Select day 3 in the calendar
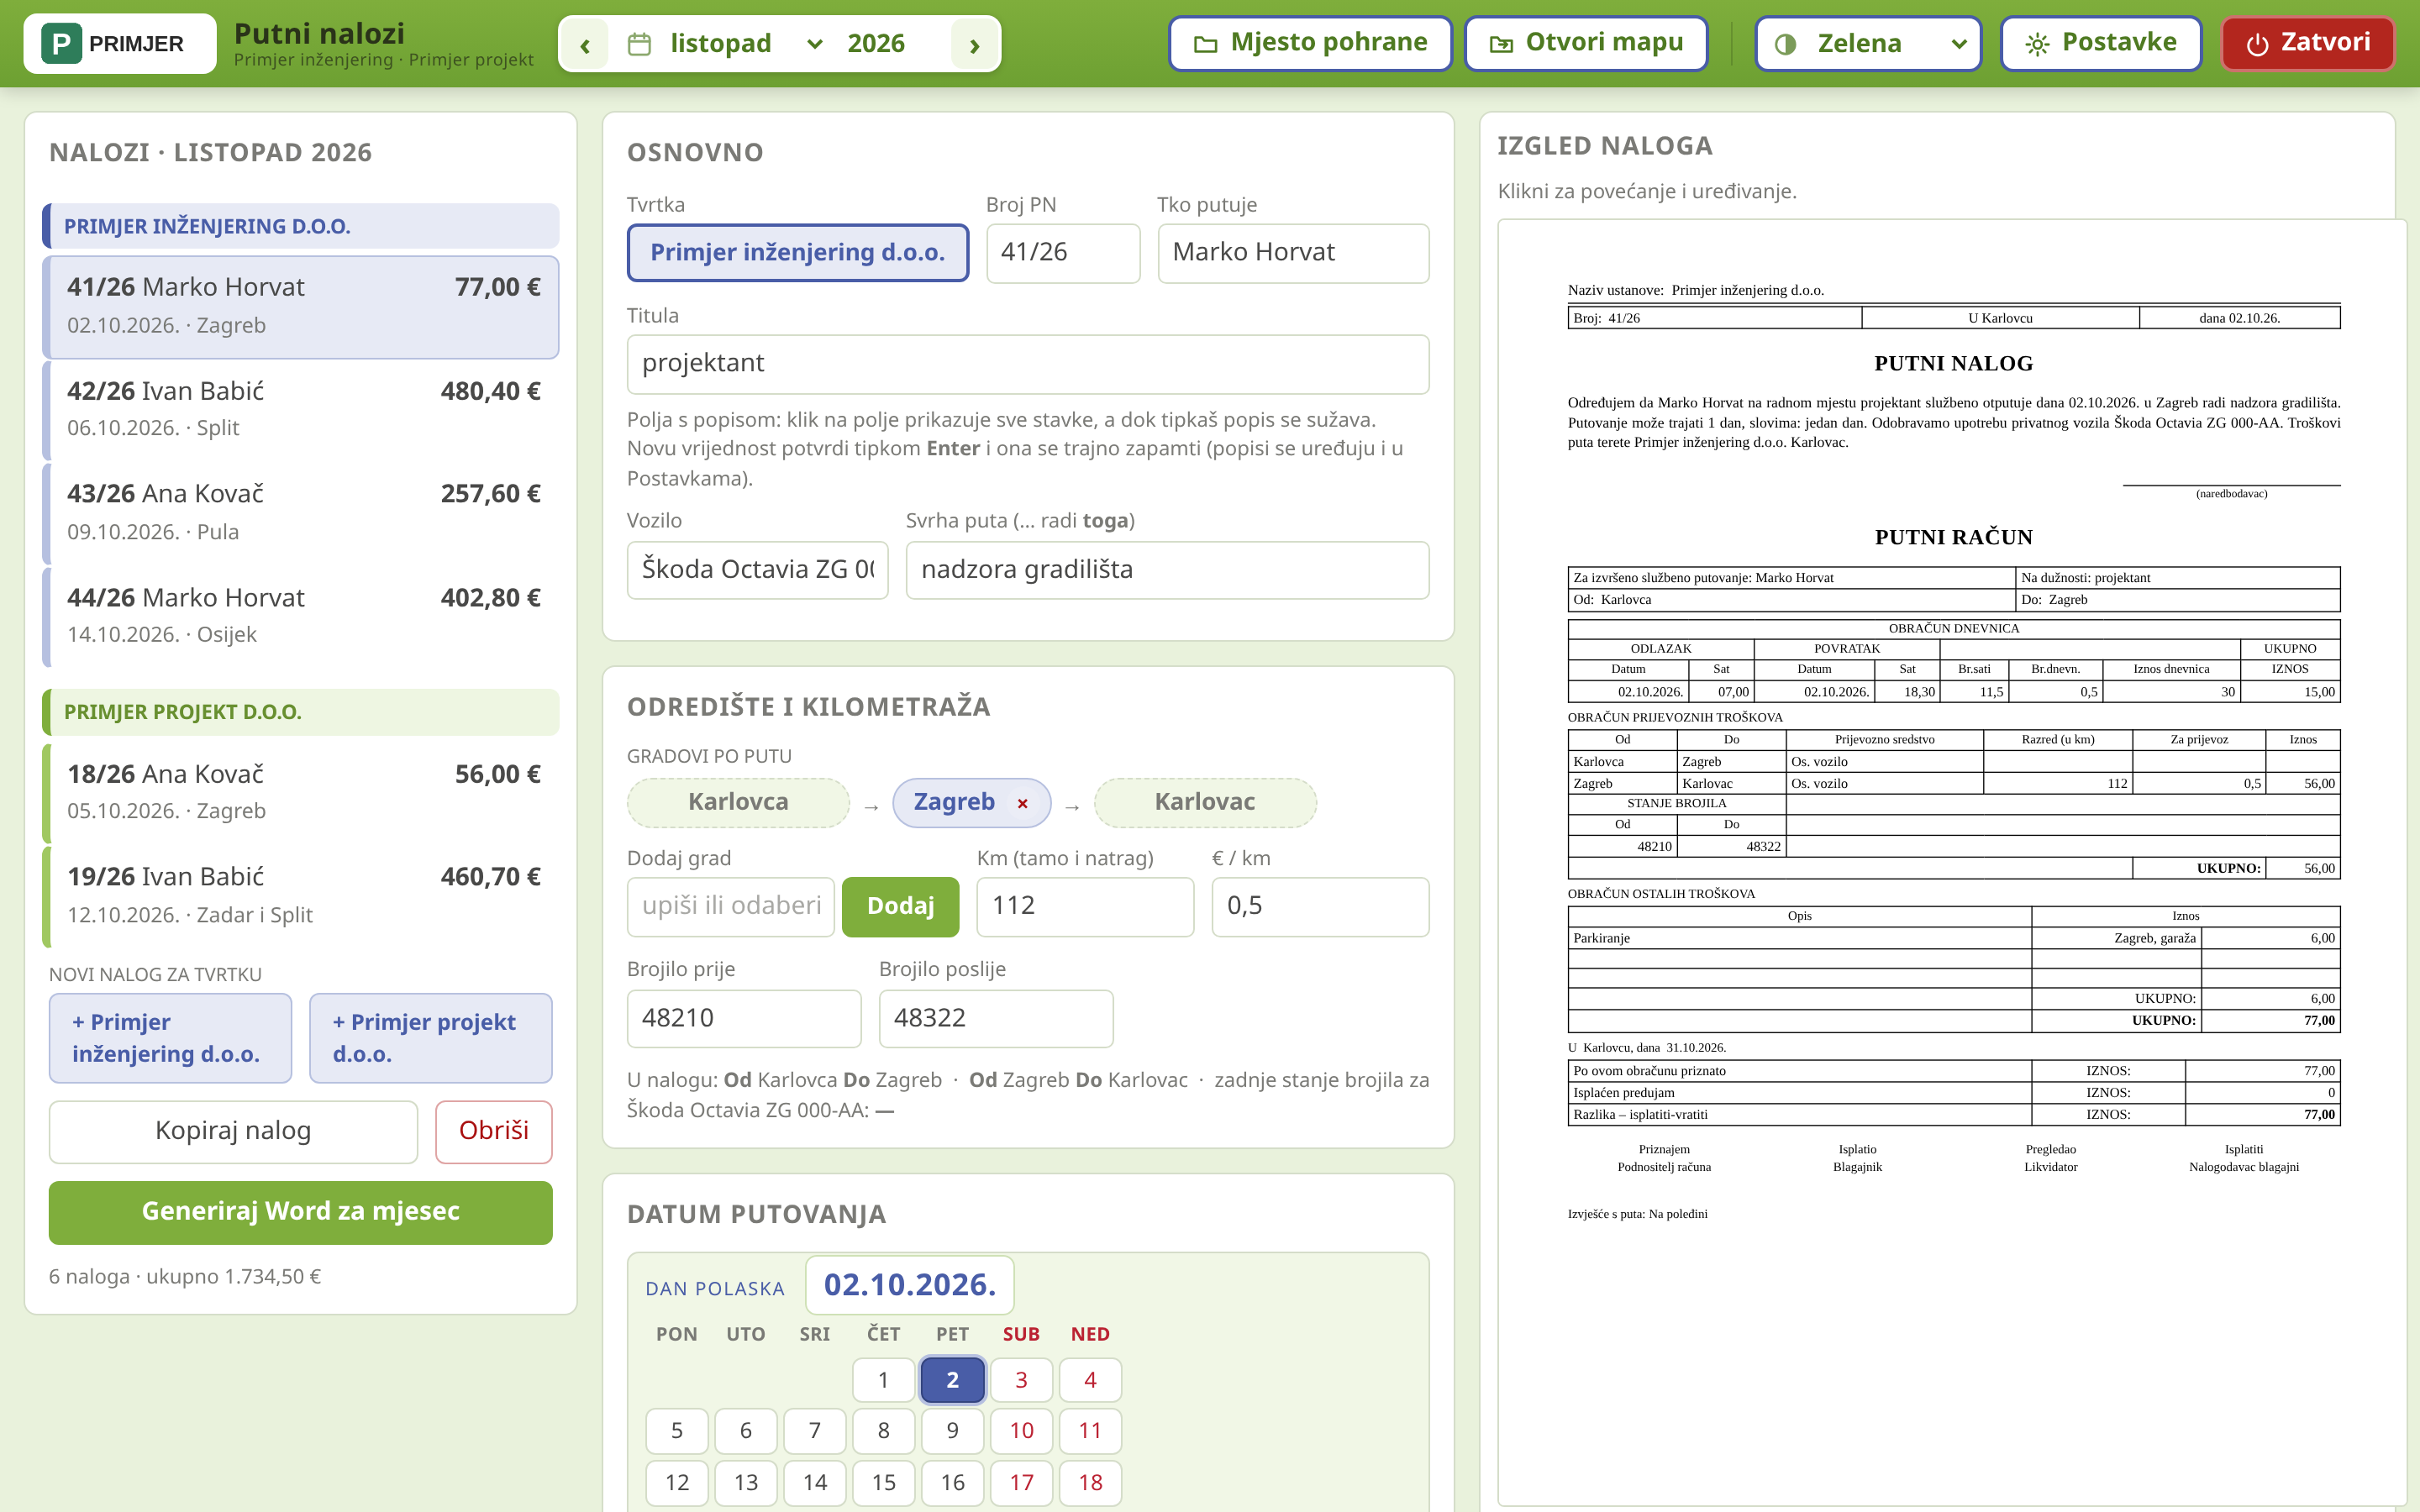Viewport: 2420px width, 1512px height. [x=1021, y=1381]
